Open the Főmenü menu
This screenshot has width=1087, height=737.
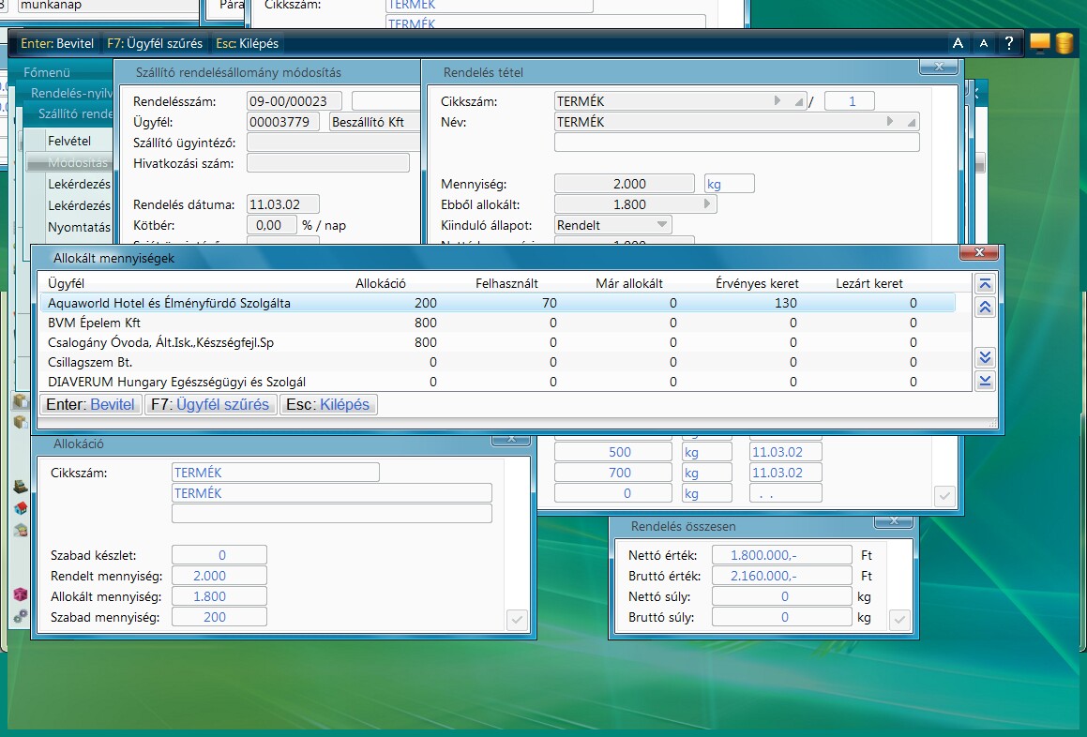point(47,72)
